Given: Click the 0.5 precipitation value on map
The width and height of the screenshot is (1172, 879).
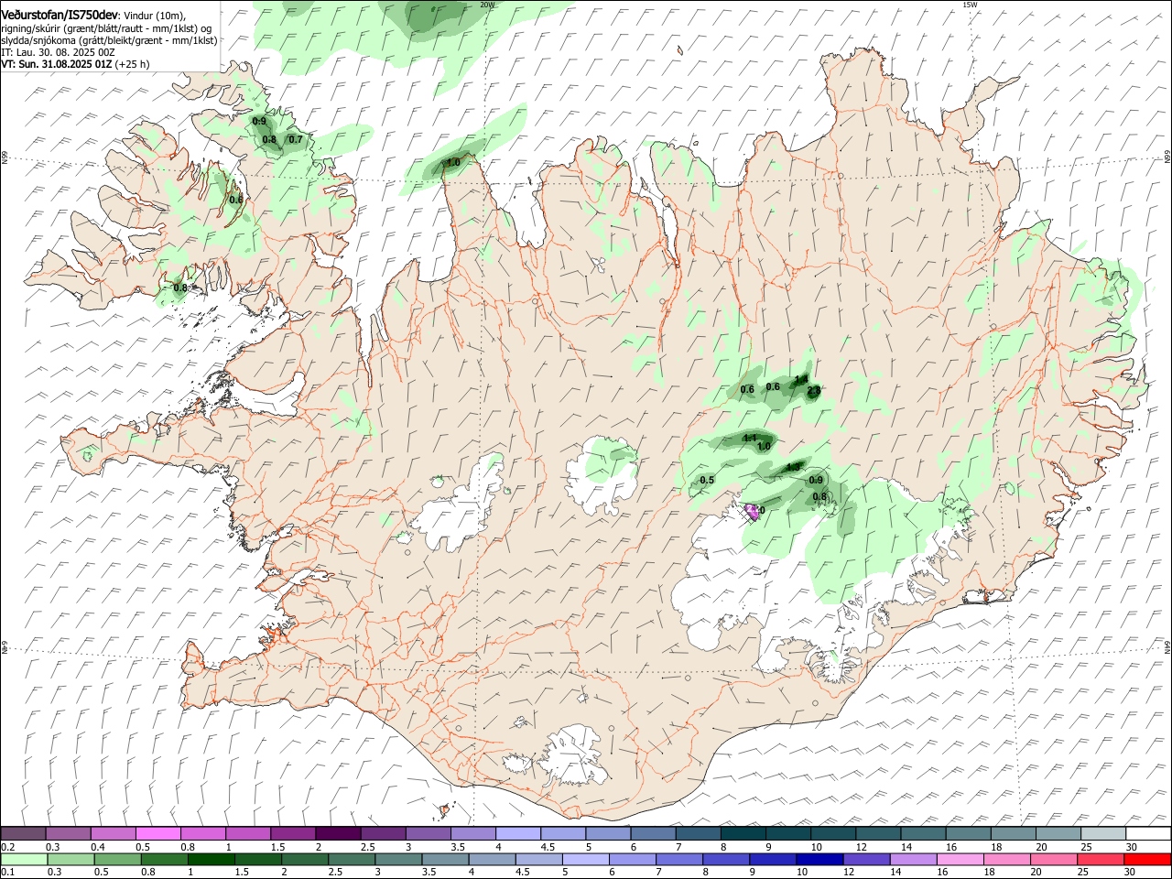Looking at the screenshot, I should [707, 481].
